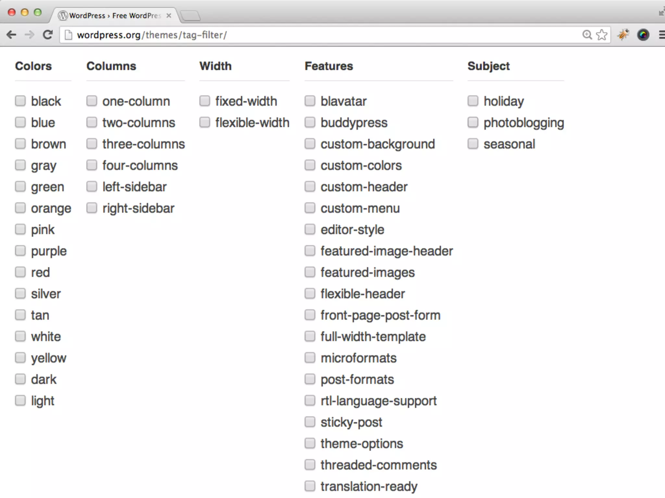
Task: Bookmark page using the star icon
Action: coord(602,35)
